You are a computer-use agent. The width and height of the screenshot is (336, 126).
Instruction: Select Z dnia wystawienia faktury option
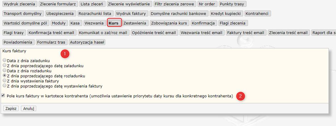point(5,81)
